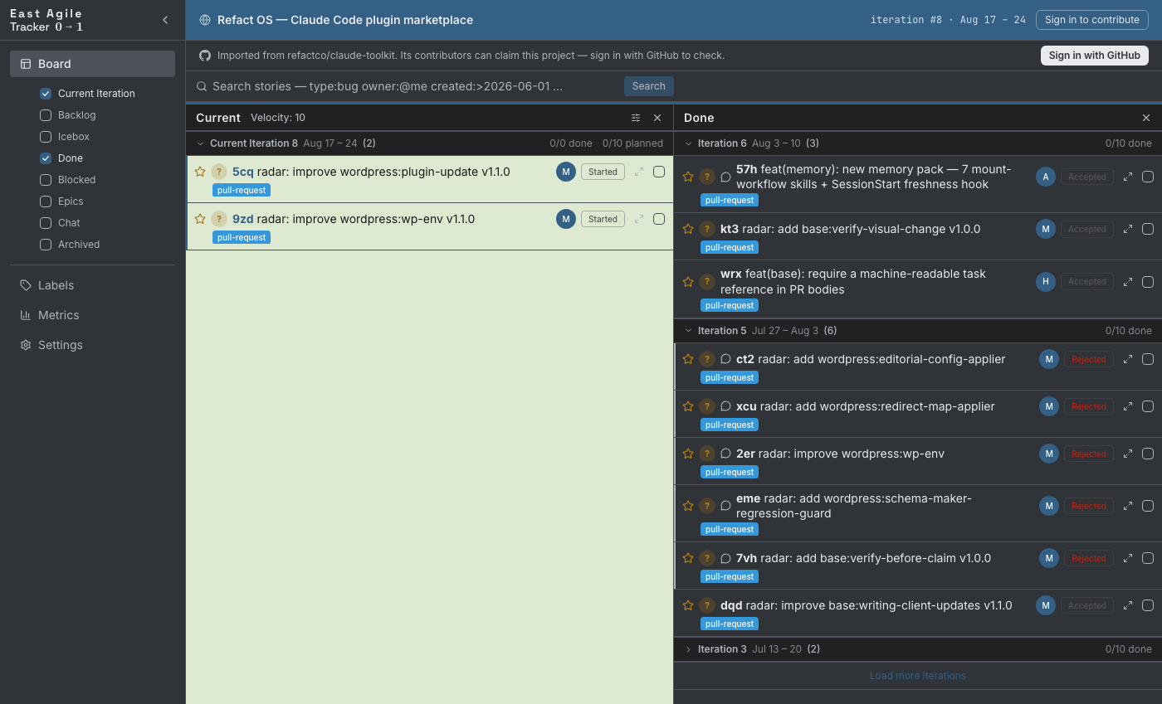
Task: Uncheck the Current Iteration panel checkbox
Action: click(x=46, y=94)
